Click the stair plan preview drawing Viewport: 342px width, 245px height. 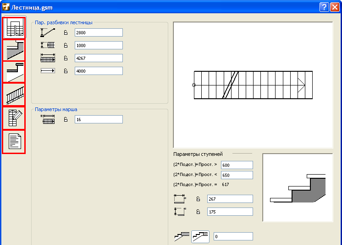[253, 85]
